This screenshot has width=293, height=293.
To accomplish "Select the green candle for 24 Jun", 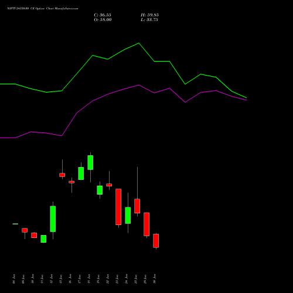I will (x=128, y=215).
